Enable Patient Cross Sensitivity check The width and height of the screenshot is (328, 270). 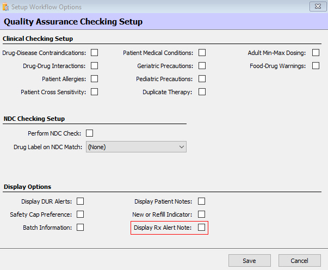pos(94,92)
